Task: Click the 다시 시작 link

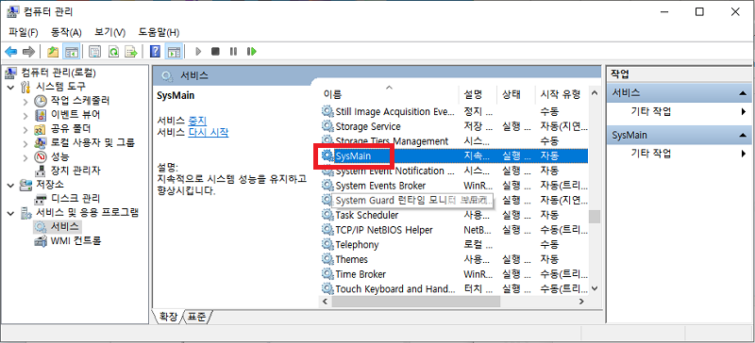Action: [208, 132]
